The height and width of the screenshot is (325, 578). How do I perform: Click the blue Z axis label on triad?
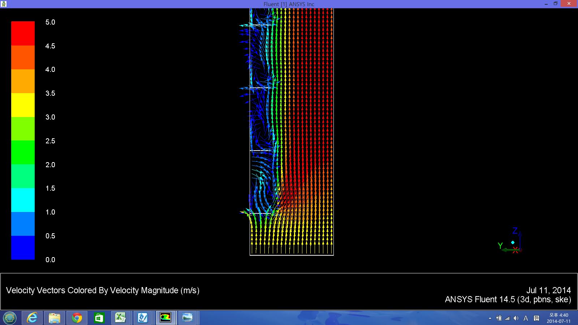pyautogui.click(x=515, y=231)
